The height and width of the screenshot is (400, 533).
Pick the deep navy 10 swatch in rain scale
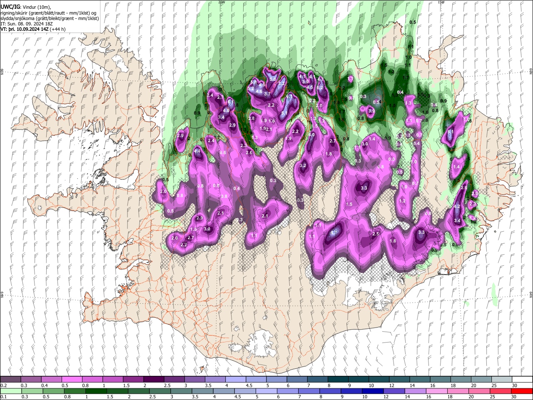click(373, 391)
